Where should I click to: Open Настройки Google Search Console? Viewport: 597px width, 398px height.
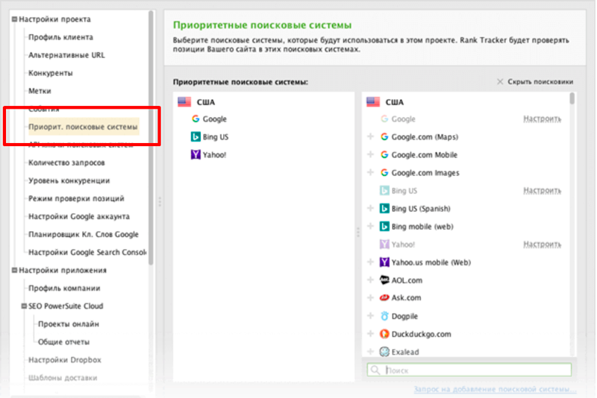click(x=87, y=252)
